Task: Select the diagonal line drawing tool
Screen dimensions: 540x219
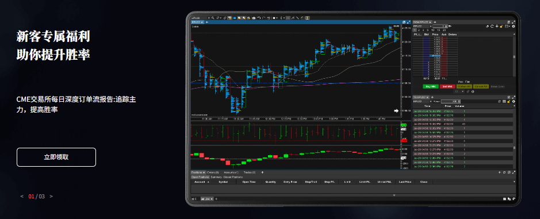Action: [297, 18]
